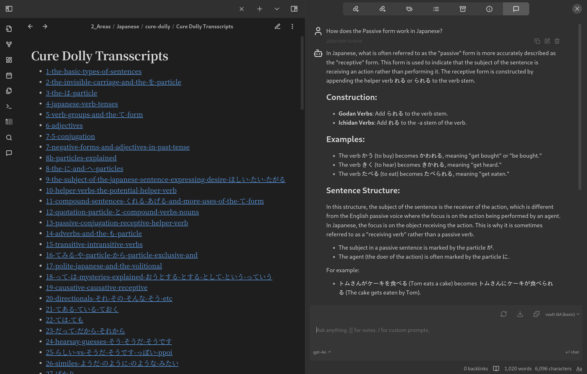
Task: Regenerate chat with refresh icon
Action: point(503,314)
